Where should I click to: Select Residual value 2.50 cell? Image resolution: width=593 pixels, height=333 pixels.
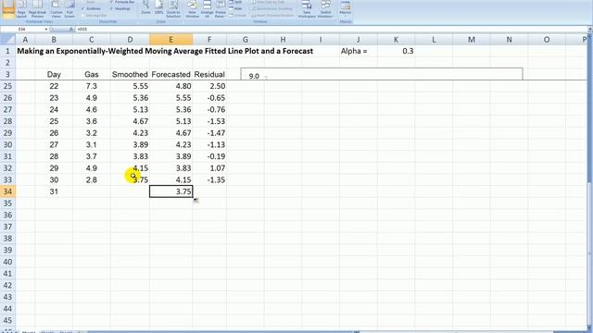click(x=209, y=86)
